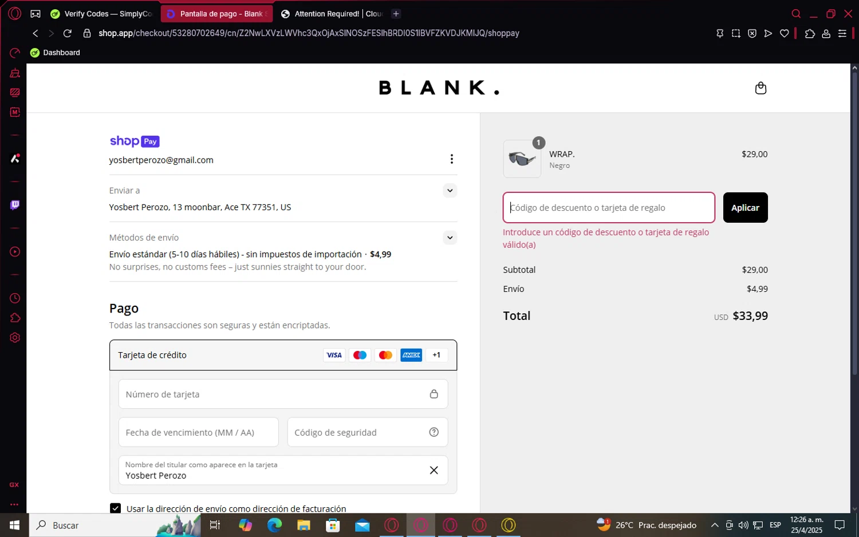Open the Aria AI sidebar icon
This screenshot has height=537, width=859.
point(15,158)
